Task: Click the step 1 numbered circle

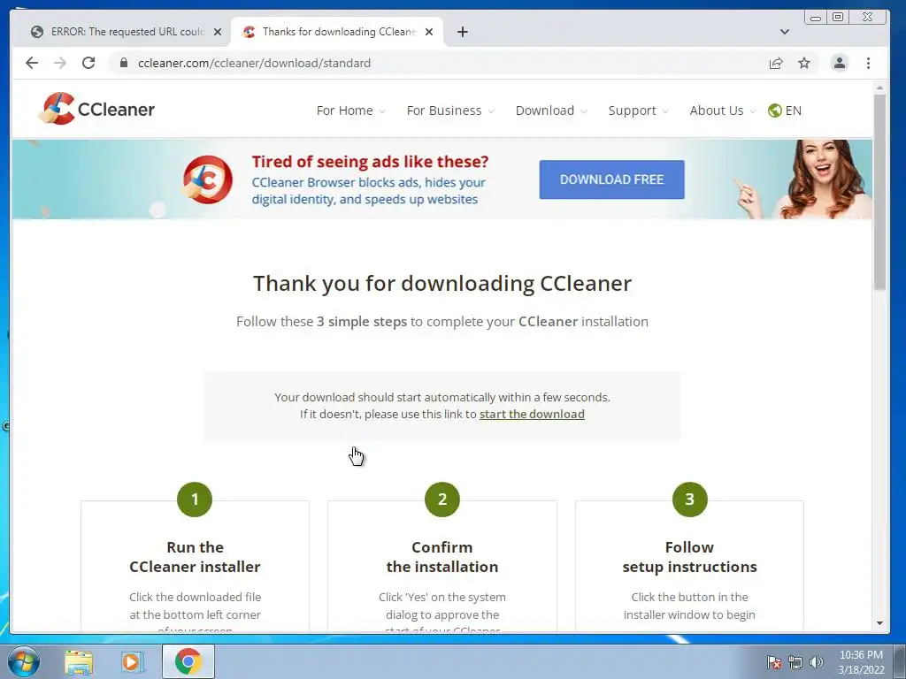Action: (195, 500)
